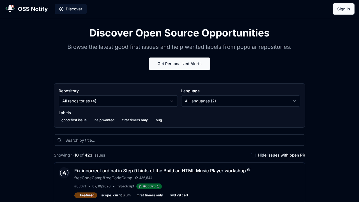Click the Featured badge
359x202 pixels.
coord(86,195)
